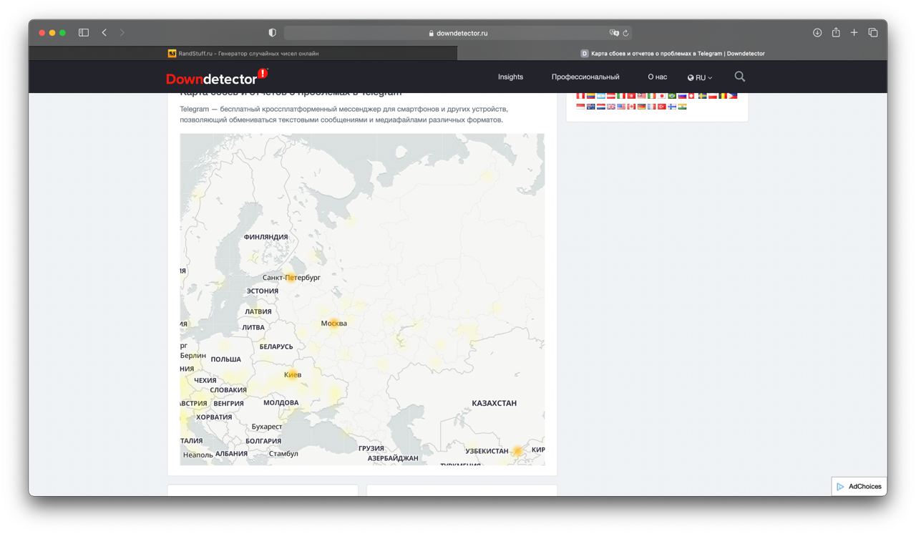Switch to the RandStuff.ru tab
This screenshot has width=916, height=534.
[x=243, y=54]
